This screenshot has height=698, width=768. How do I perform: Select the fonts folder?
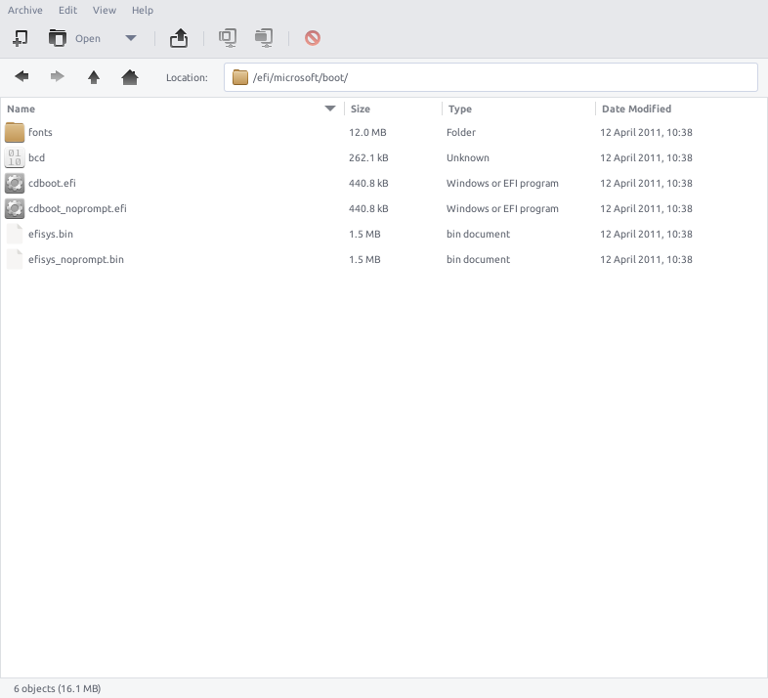tap(40, 132)
